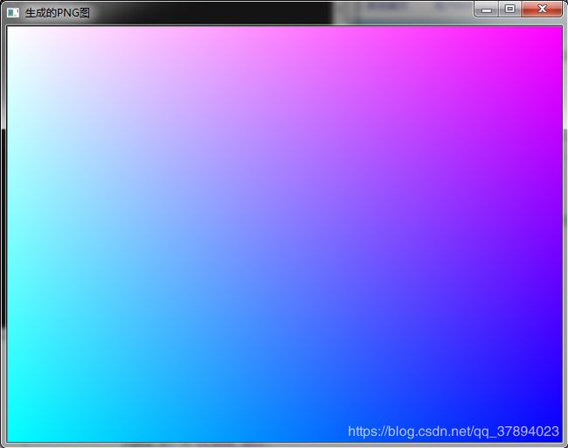Minimize the 生成的PNG图 window
This screenshot has width=568, height=448.
(x=487, y=9)
